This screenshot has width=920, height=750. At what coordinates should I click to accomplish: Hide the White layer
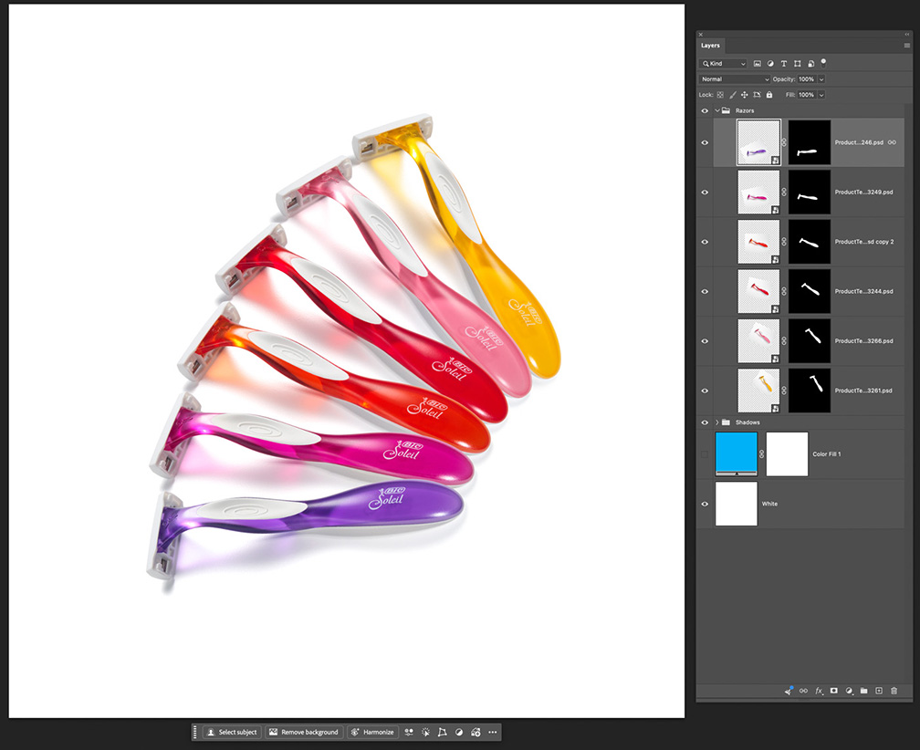click(705, 504)
